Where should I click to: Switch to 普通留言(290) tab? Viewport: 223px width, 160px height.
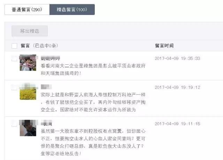tap(27, 9)
